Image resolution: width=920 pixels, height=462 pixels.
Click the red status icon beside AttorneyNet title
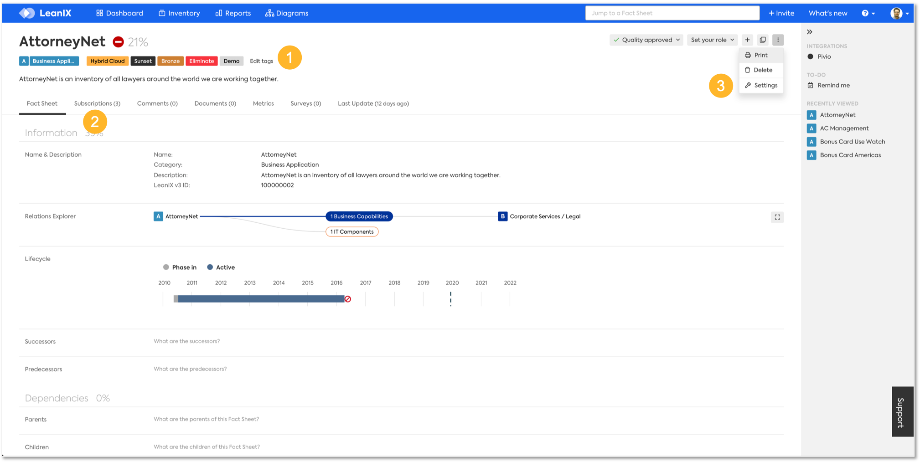click(118, 42)
